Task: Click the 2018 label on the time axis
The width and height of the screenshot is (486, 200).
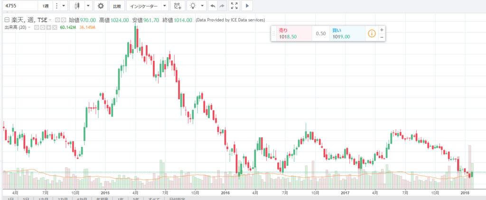Action: [466, 192]
